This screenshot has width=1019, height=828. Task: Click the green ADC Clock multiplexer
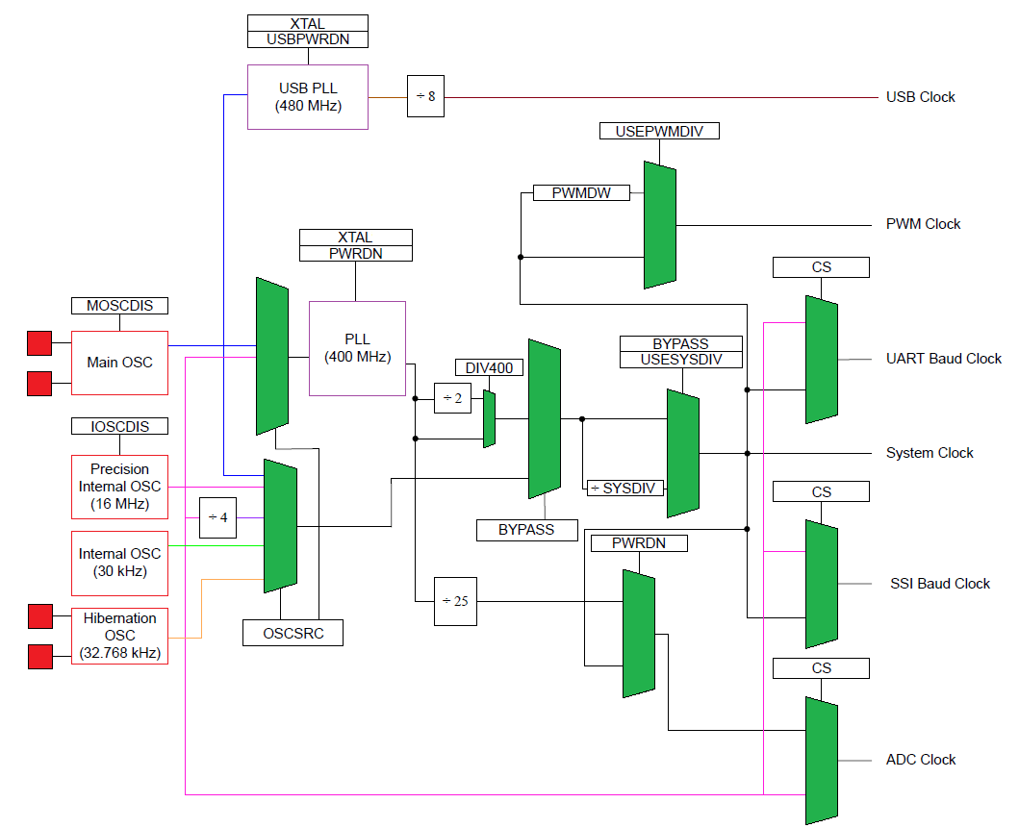(x=821, y=759)
